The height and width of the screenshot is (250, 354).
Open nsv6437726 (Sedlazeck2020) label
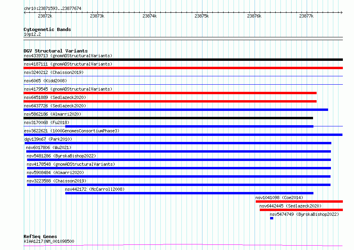pyautogui.click(x=55, y=106)
